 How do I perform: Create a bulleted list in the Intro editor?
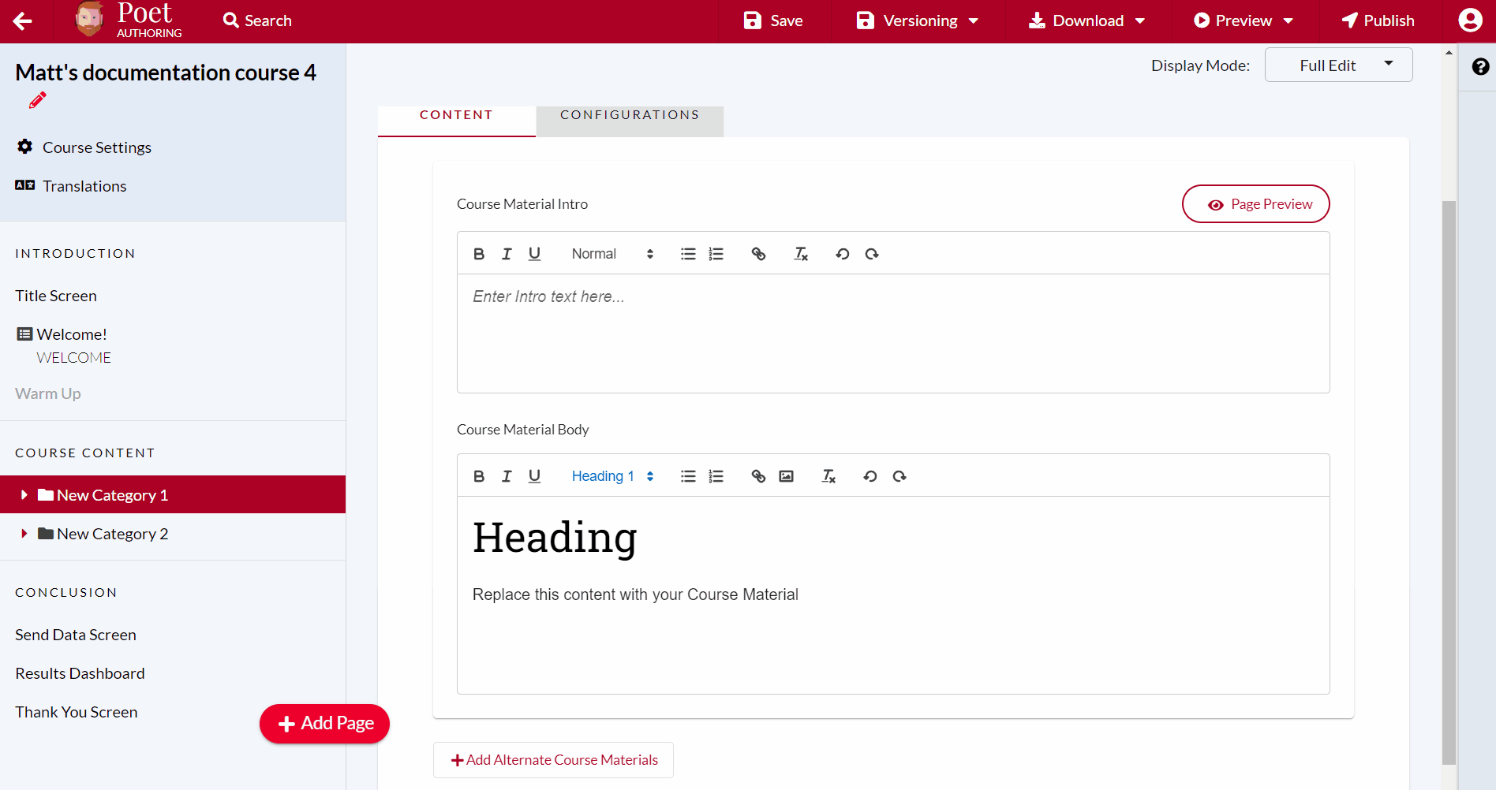(687, 253)
